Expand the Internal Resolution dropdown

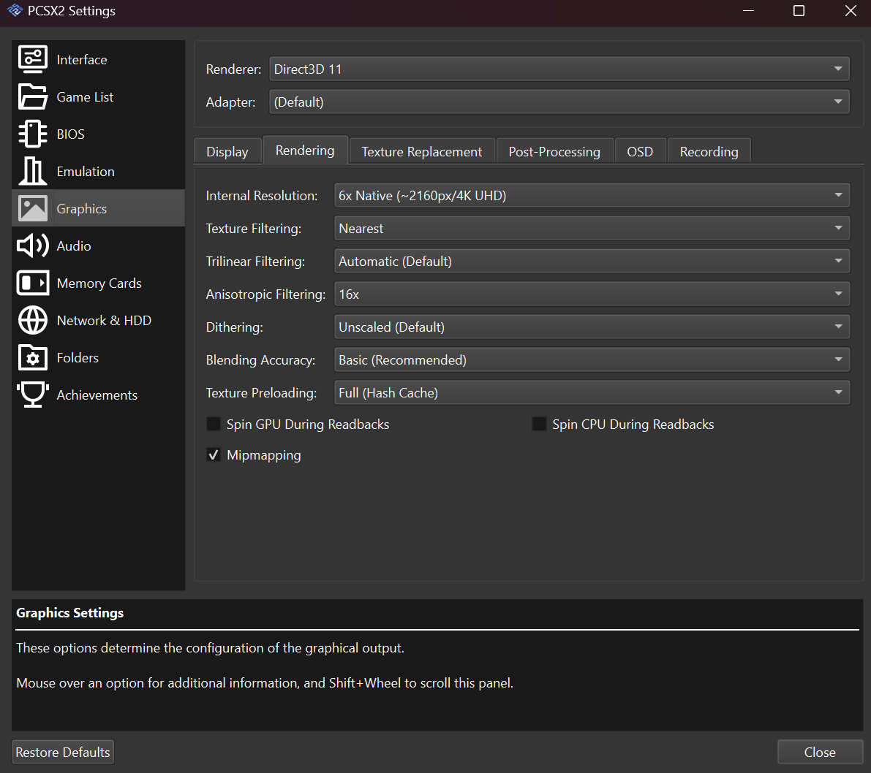[592, 195]
